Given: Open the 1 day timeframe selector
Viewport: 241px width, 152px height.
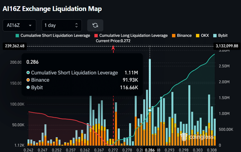Looking at the screenshot, I should (61, 25).
